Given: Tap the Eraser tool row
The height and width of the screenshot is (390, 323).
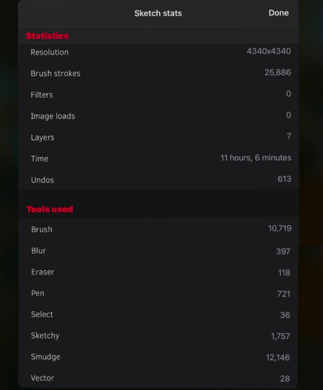Looking at the screenshot, I should tap(158, 272).
